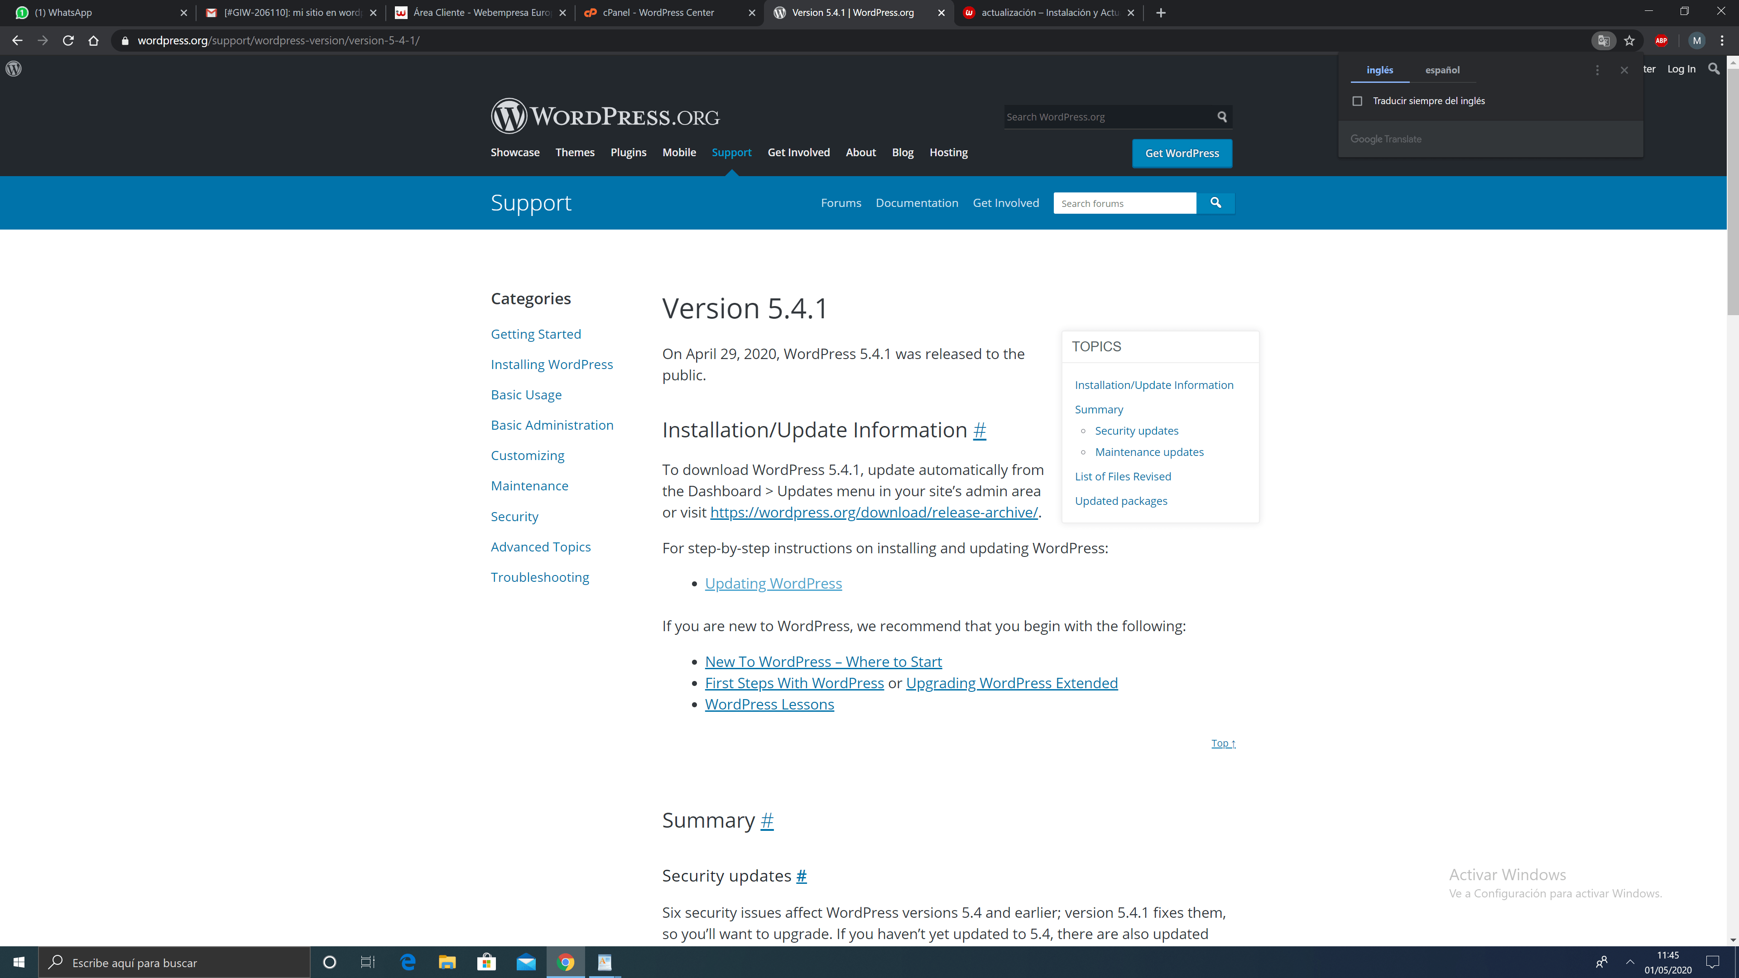Click the blue search forums button
Viewport: 1739px width, 978px height.
(x=1216, y=203)
